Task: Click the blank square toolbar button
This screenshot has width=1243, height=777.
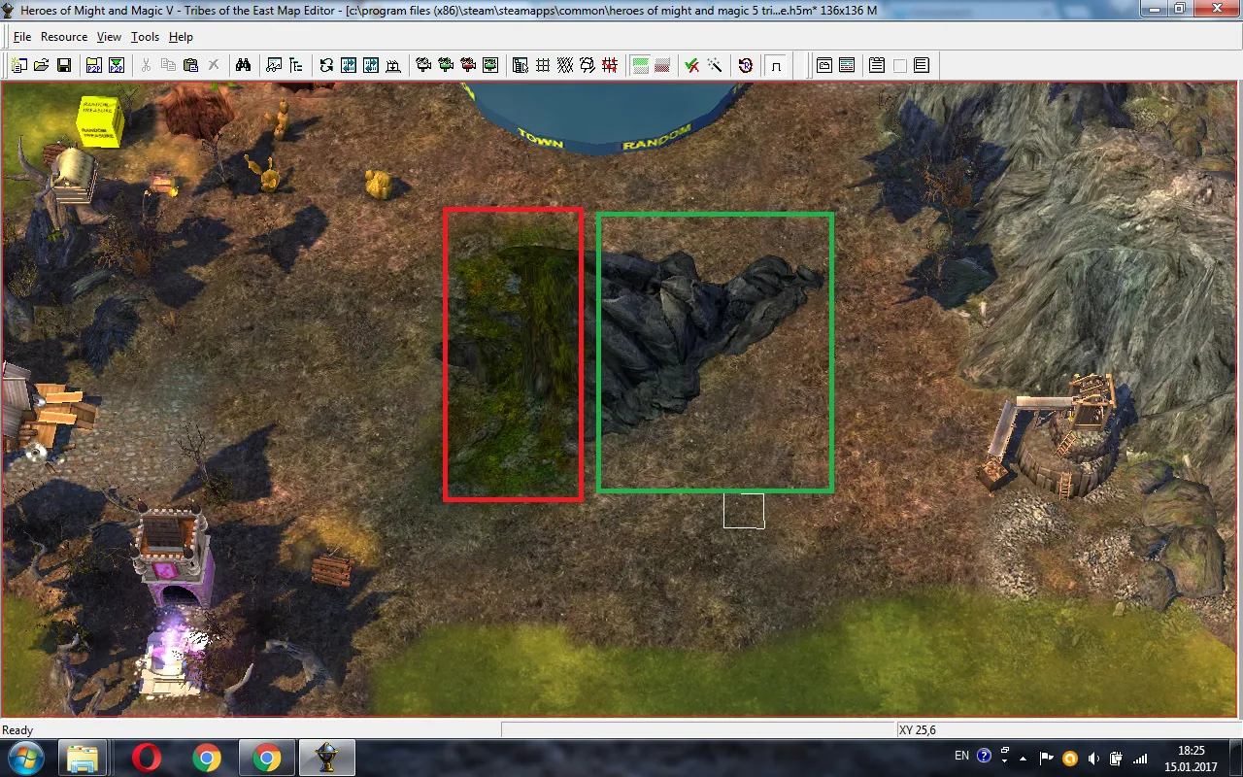Action: (x=899, y=65)
